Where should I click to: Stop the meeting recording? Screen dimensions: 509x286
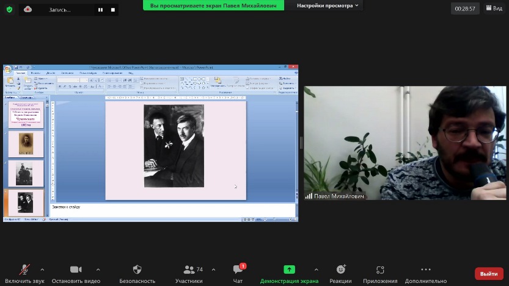[112, 10]
